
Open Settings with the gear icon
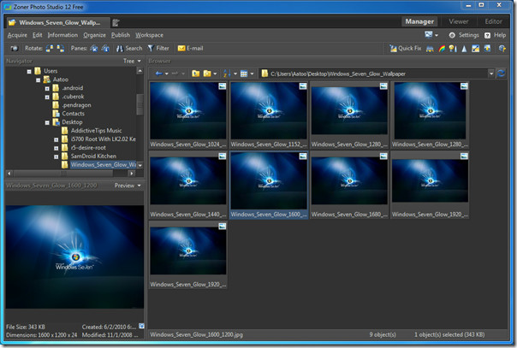point(464,35)
